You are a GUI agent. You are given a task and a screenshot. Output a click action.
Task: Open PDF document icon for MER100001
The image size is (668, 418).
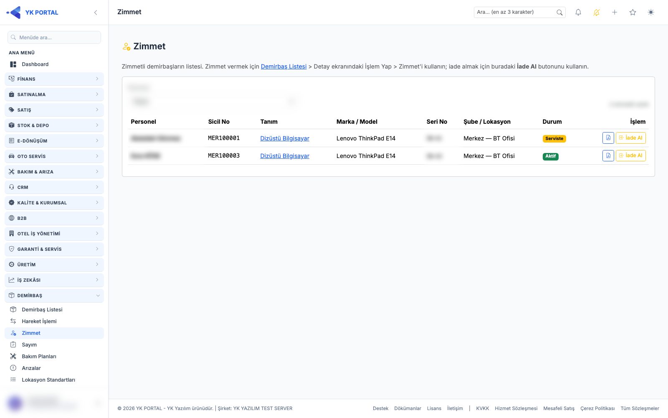click(x=608, y=138)
